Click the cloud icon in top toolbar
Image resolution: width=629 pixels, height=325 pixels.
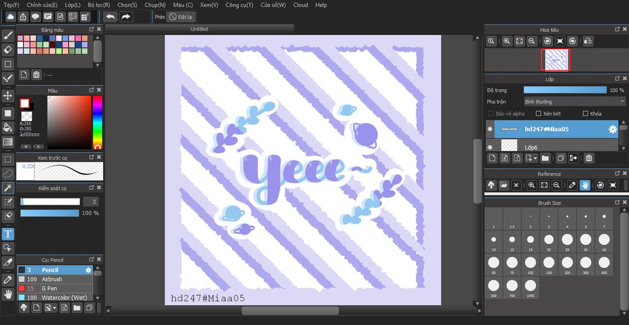click(10, 17)
